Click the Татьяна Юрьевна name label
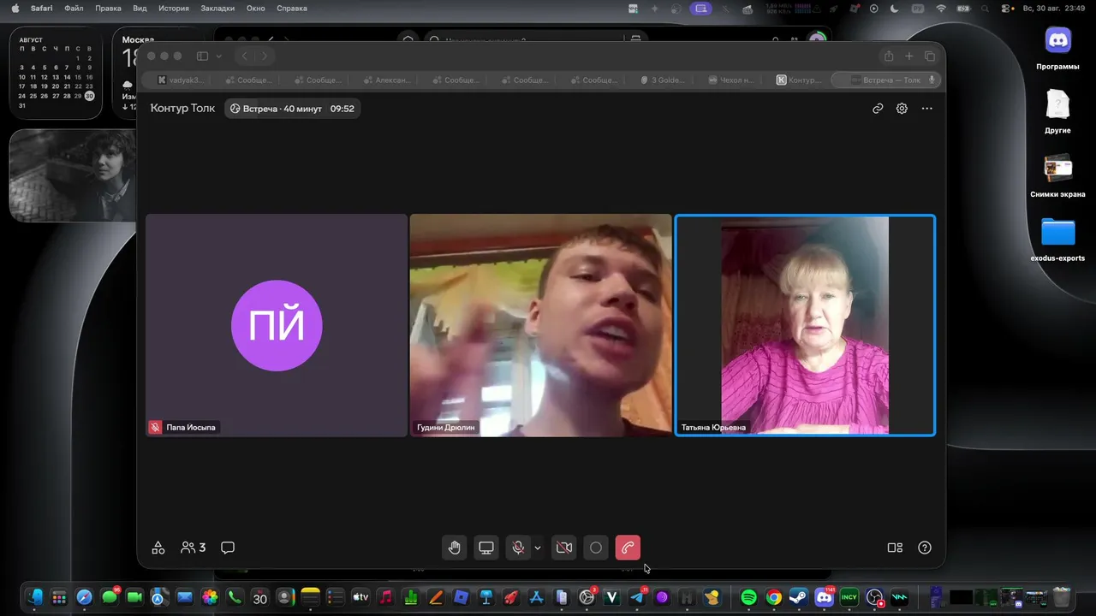1096x616 pixels. 713,427
